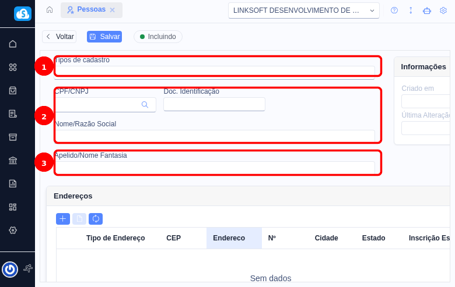The image size is (455, 287).
Task: Switch to the Pessoas tab
Action: coord(87,10)
